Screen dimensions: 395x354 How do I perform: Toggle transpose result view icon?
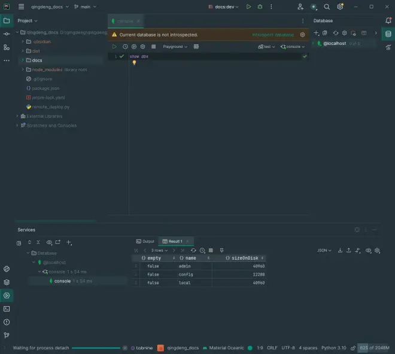coord(358,251)
